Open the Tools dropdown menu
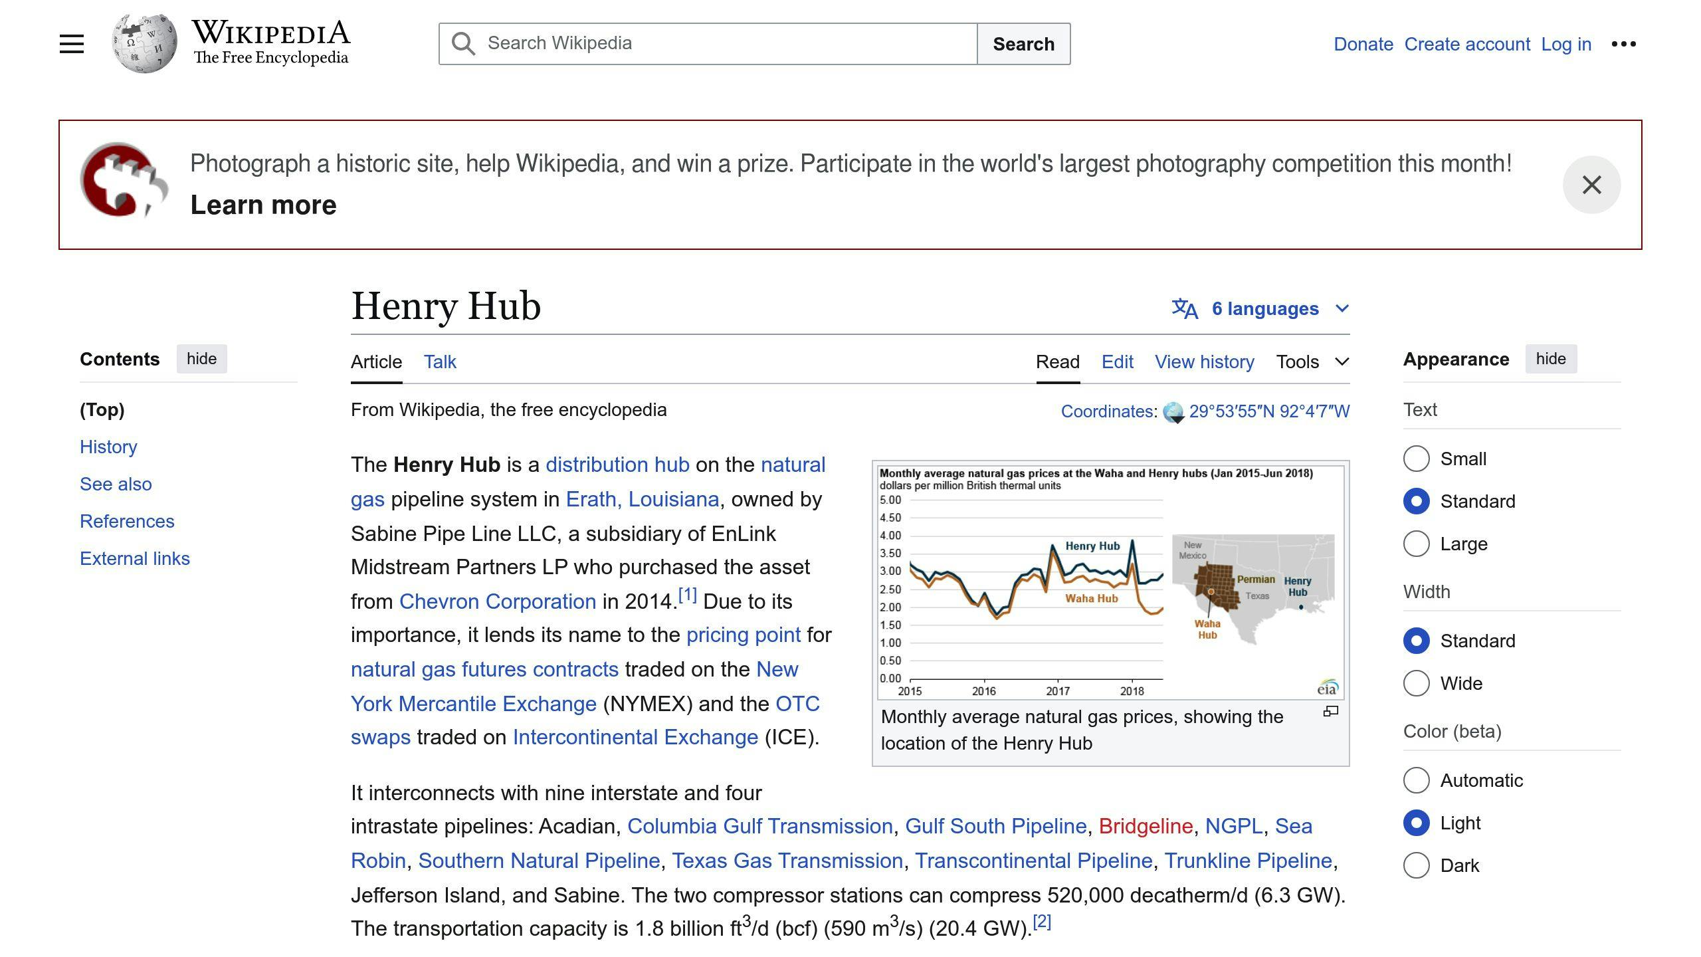The width and height of the screenshot is (1701, 957). 1312,362
